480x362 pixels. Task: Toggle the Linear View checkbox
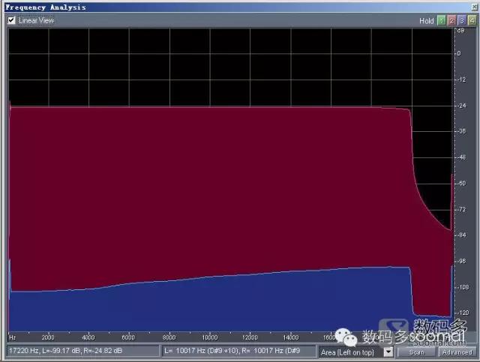pyautogui.click(x=11, y=20)
